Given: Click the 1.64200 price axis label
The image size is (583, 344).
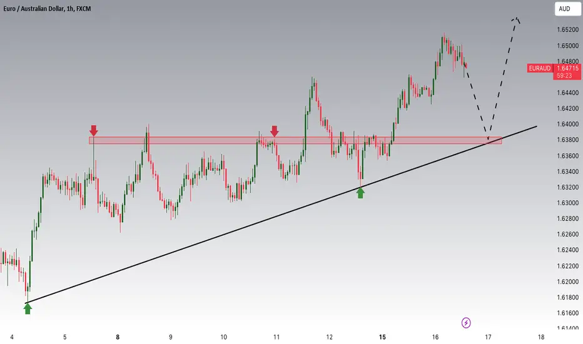Looking at the screenshot, I should (567, 108).
